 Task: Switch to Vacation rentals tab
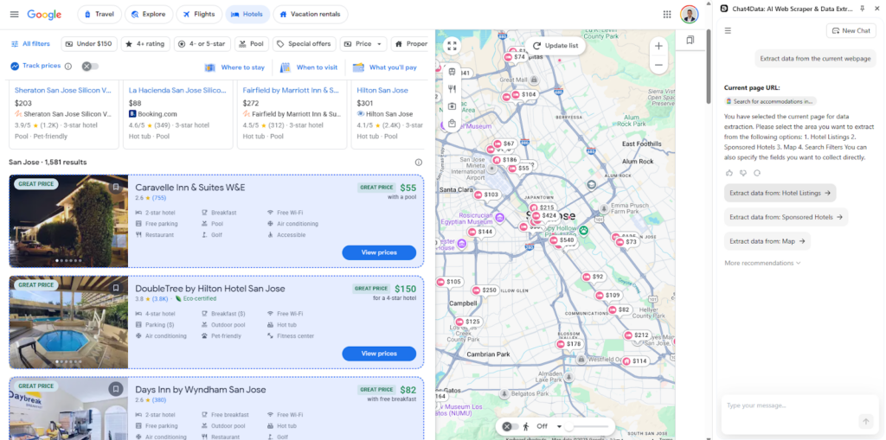point(311,14)
